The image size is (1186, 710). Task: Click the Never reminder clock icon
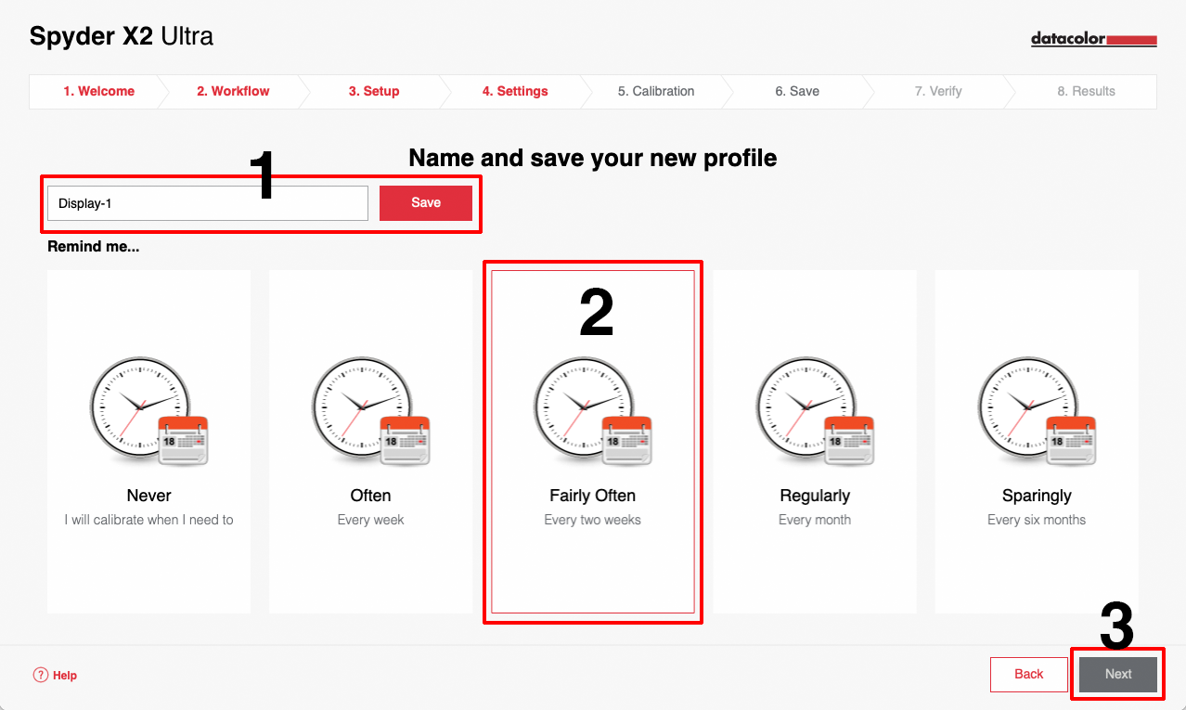tap(148, 411)
